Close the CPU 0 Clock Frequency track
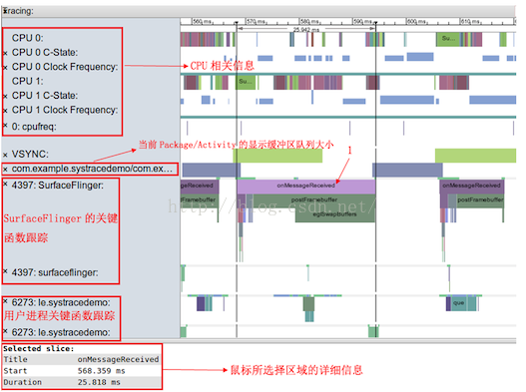The image size is (526, 392). (x=5, y=68)
